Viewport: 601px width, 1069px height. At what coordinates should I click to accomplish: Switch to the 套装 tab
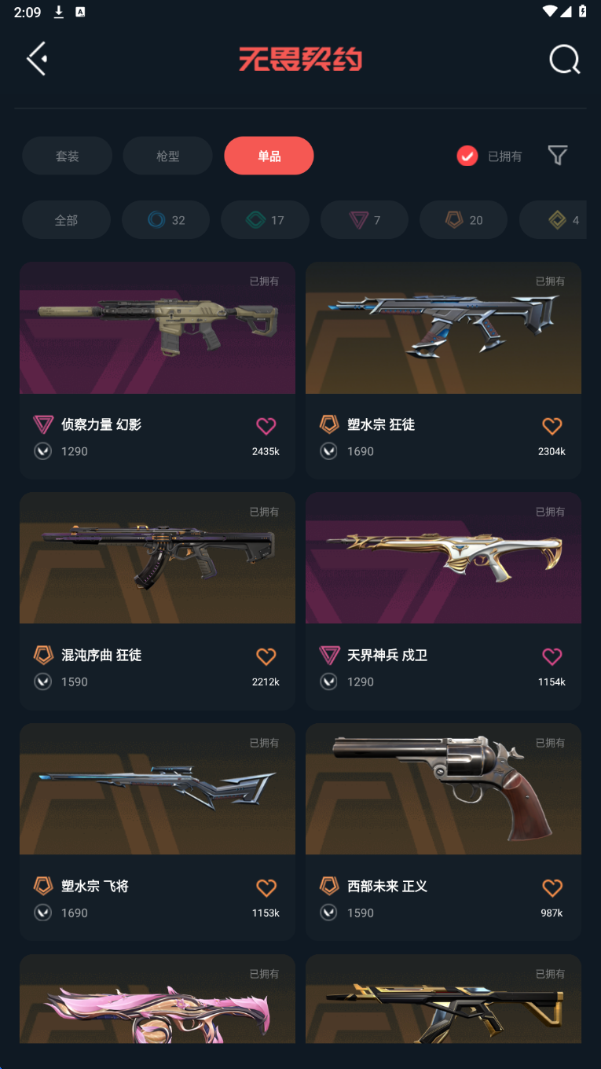[x=67, y=156]
